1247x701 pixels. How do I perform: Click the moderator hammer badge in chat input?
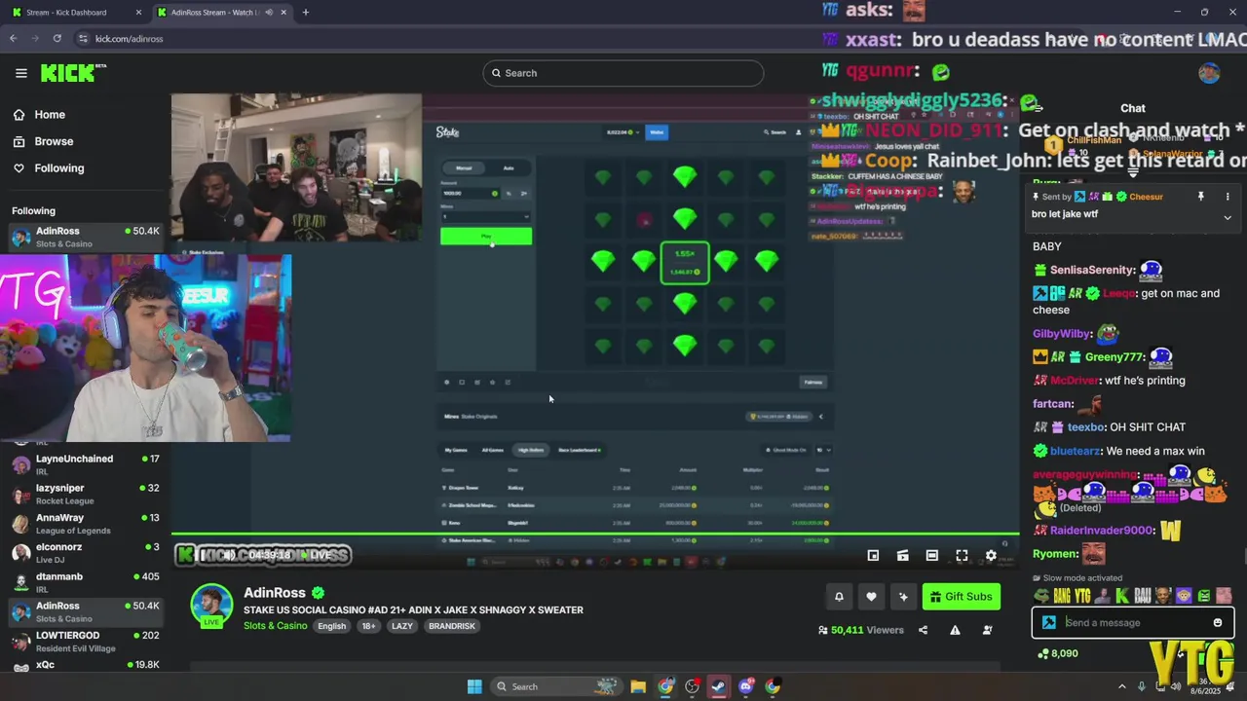pyautogui.click(x=1049, y=623)
